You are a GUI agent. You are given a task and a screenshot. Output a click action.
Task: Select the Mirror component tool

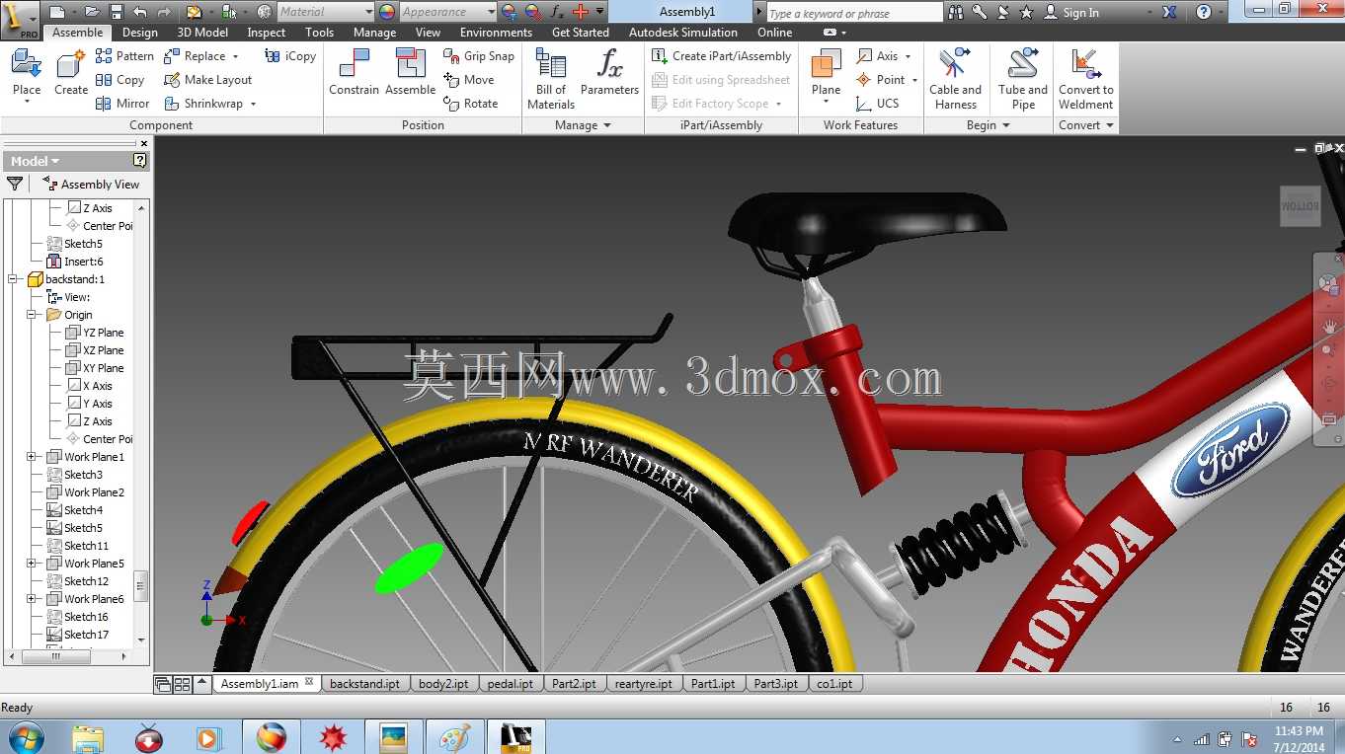point(122,104)
